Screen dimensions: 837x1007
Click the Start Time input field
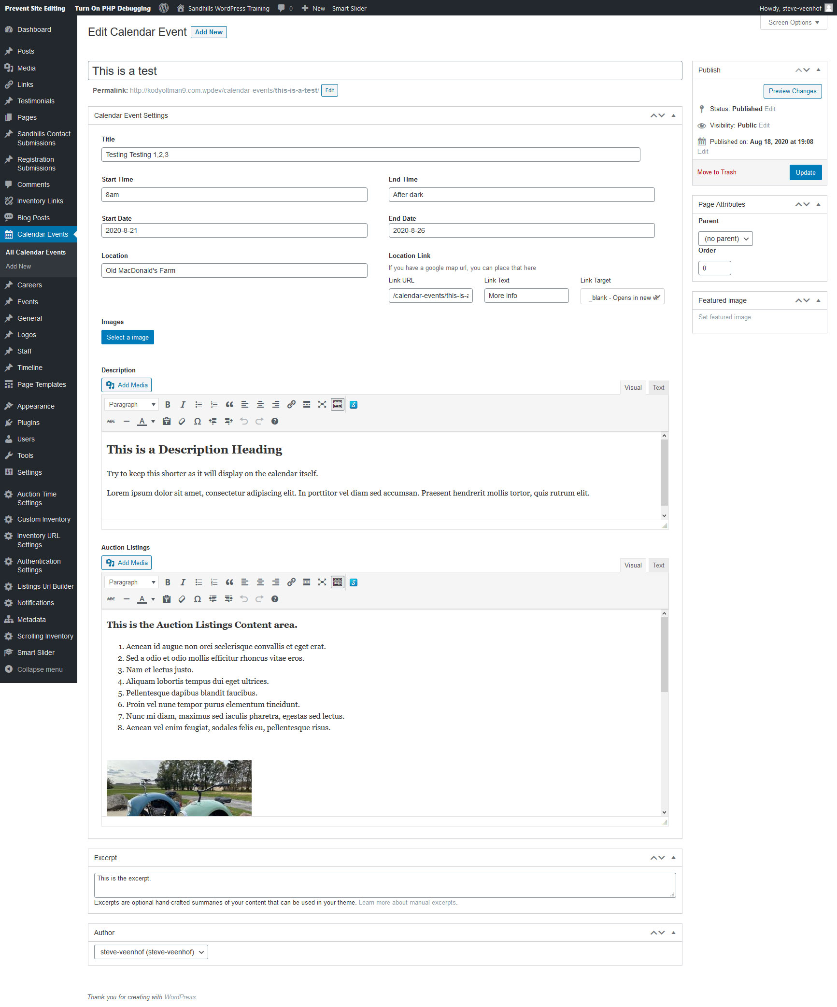234,195
